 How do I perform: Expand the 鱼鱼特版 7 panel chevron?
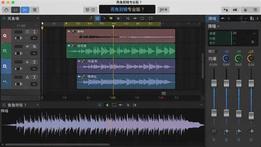38,105
